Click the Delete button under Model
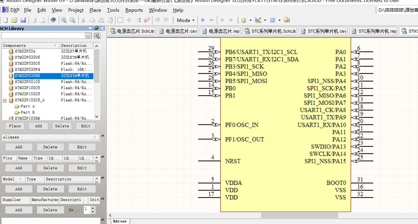Screen dimensions: 418x224 click(x=50, y=189)
